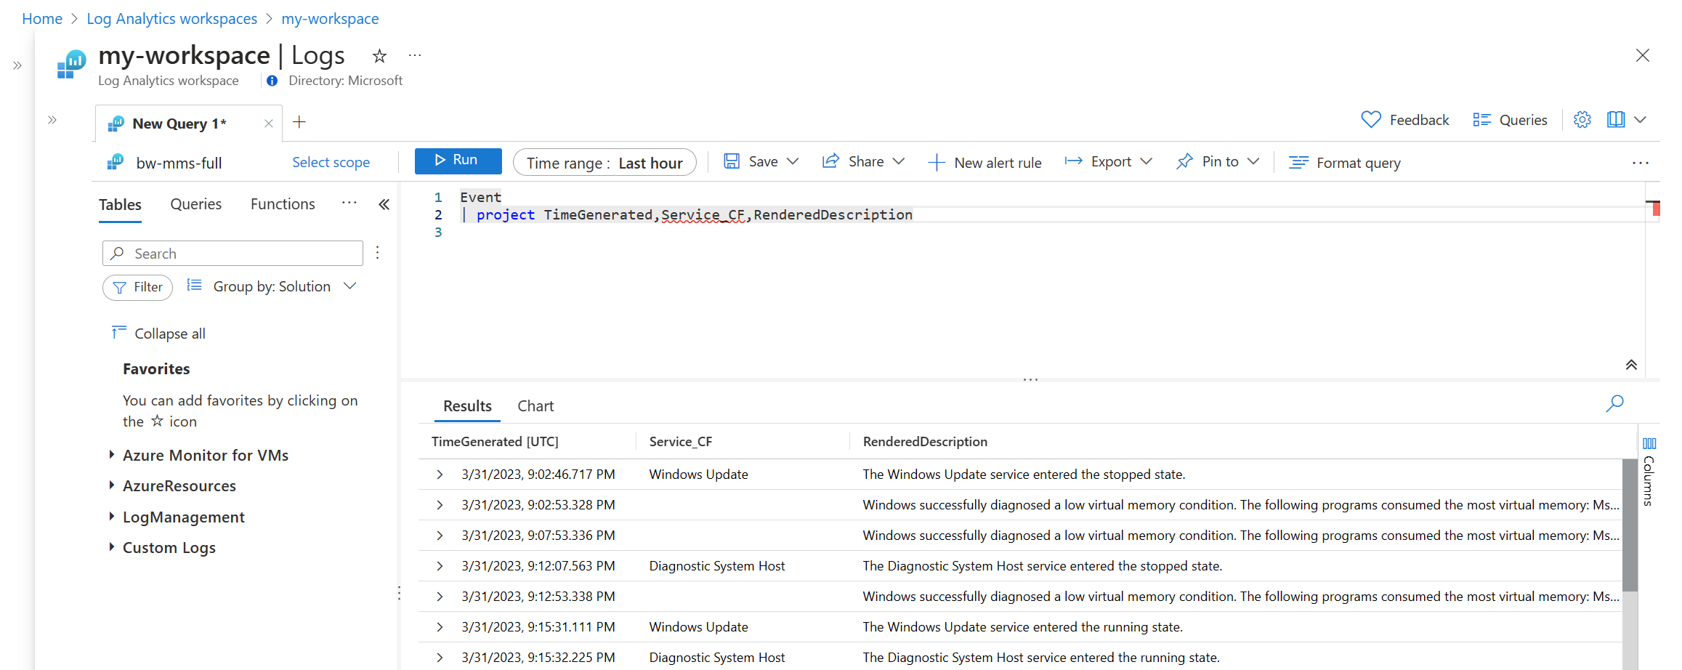The height and width of the screenshot is (670, 1682).
Task: Run the query
Action: 458,161
